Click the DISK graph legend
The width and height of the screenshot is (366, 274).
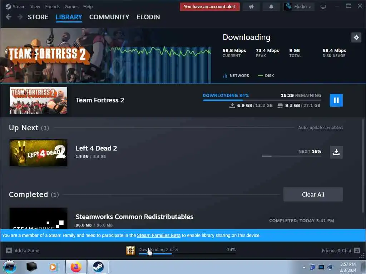tap(266, 76)
